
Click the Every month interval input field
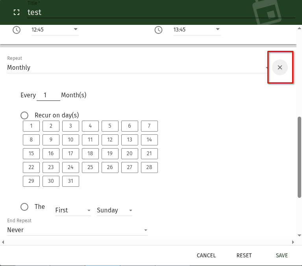click(x=48, y=95)
